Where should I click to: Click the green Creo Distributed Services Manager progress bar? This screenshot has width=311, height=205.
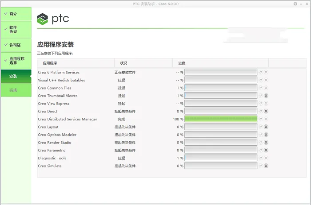point(221,119)
